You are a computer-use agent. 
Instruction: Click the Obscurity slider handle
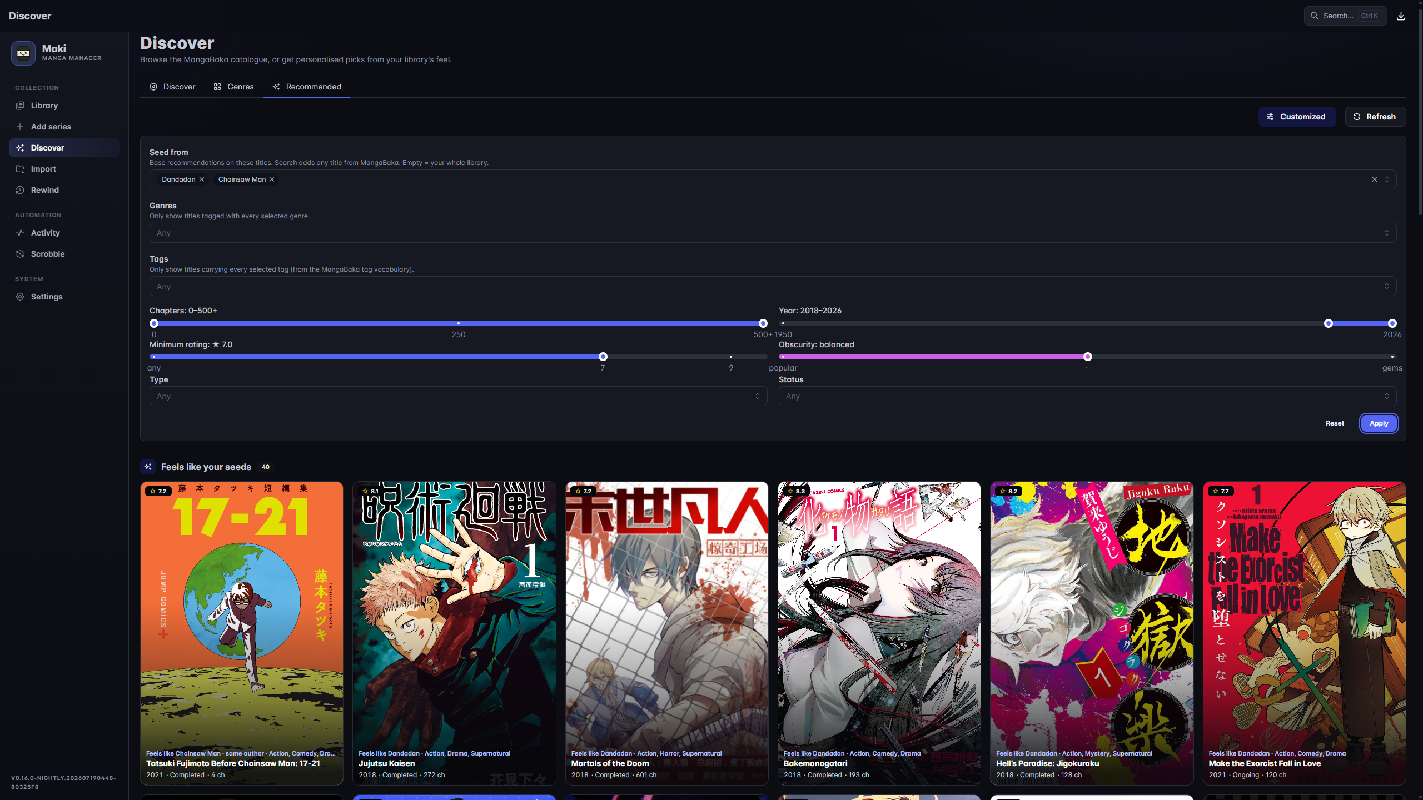1088,357
